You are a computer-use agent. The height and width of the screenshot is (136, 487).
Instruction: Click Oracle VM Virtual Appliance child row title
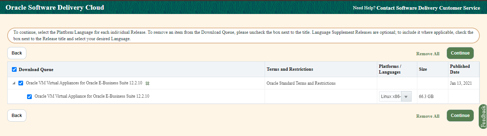coord(92,96)
